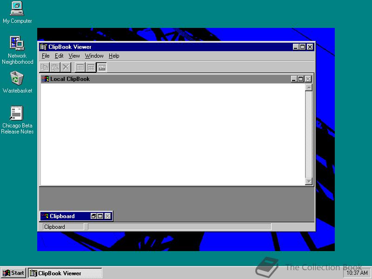Screen dimensions: 372x279
Task: Click the Local ClipBook scroll up arrow
Action: coord(309,87)
